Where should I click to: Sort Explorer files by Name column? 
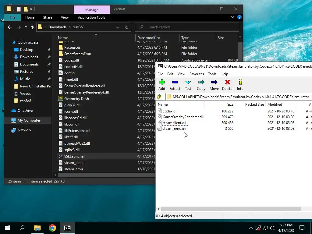(63, 37)
